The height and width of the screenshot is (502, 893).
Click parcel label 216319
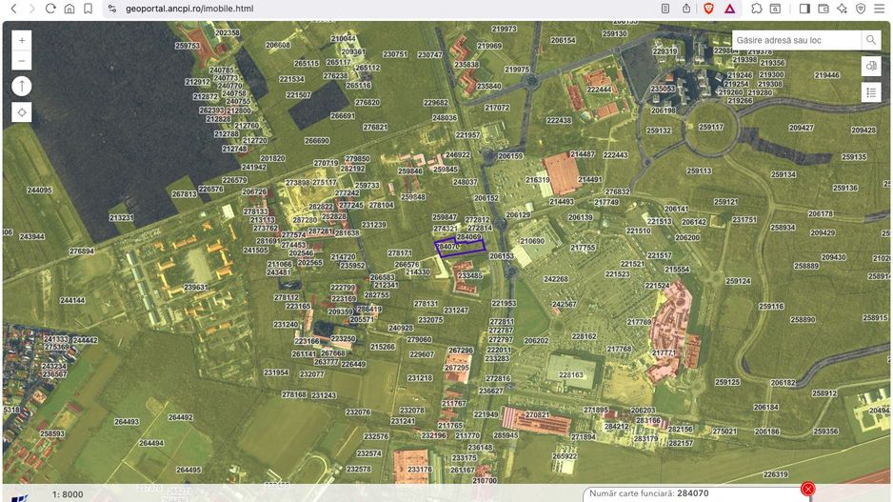(x=538, y=179)
